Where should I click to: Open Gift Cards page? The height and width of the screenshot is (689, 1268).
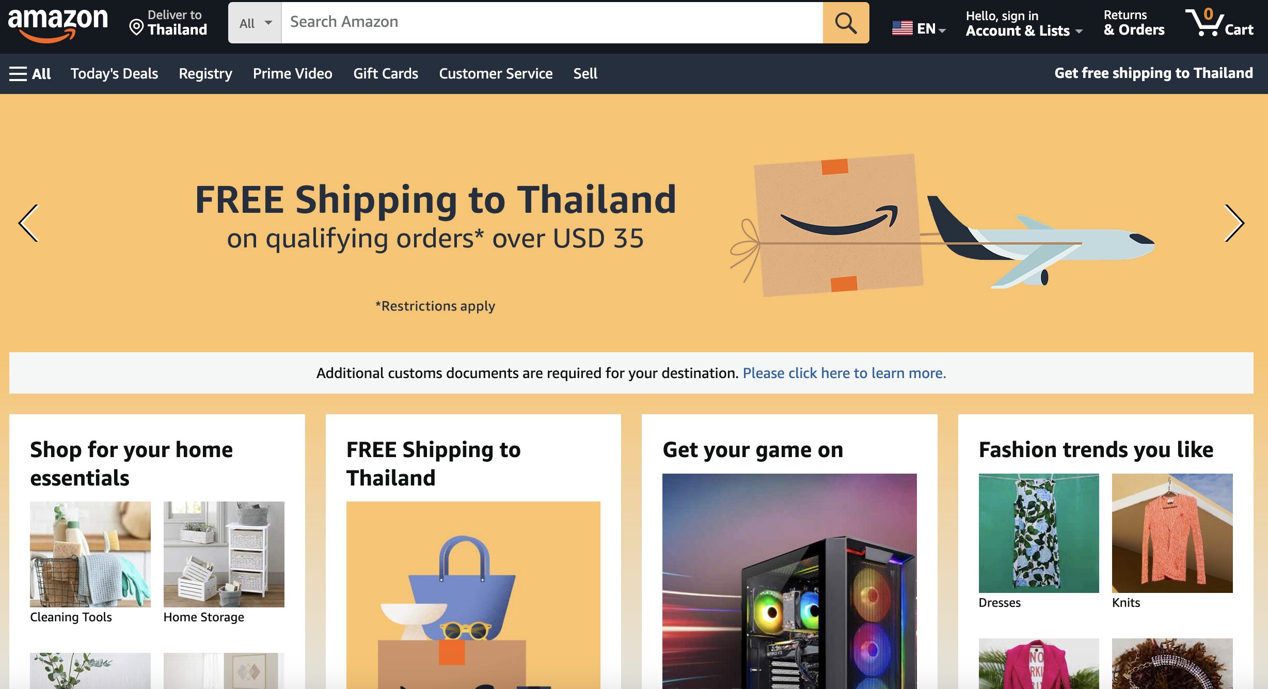click(x=386, y=74)
